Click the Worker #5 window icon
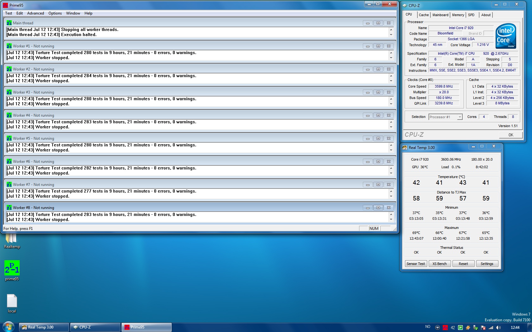Image resolution: width=532 pixels, height=332 pixels. coord(9,138)
